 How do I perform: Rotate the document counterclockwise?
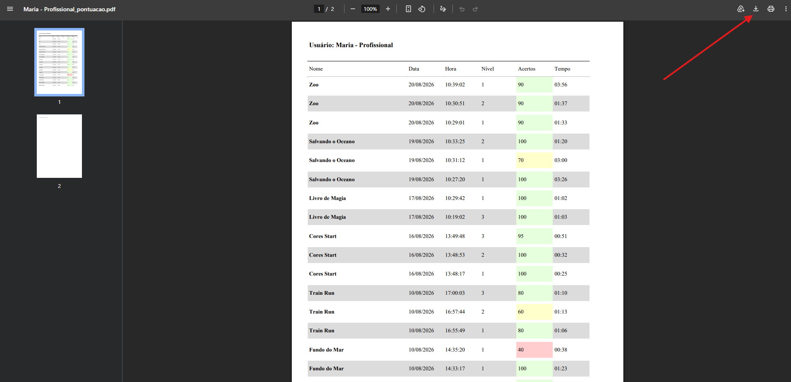click(422, 9)
